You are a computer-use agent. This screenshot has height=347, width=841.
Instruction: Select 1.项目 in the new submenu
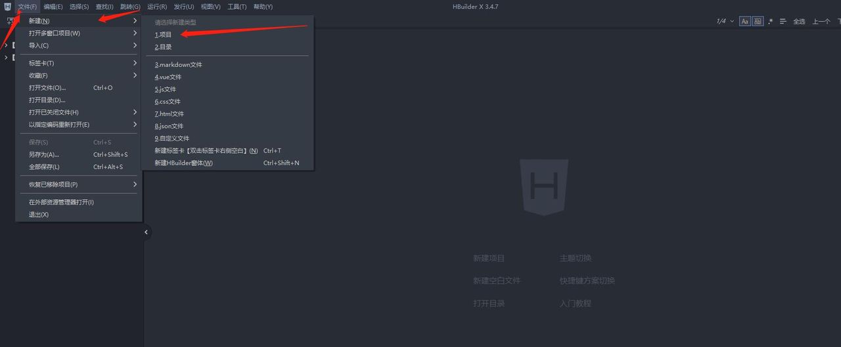227,34
